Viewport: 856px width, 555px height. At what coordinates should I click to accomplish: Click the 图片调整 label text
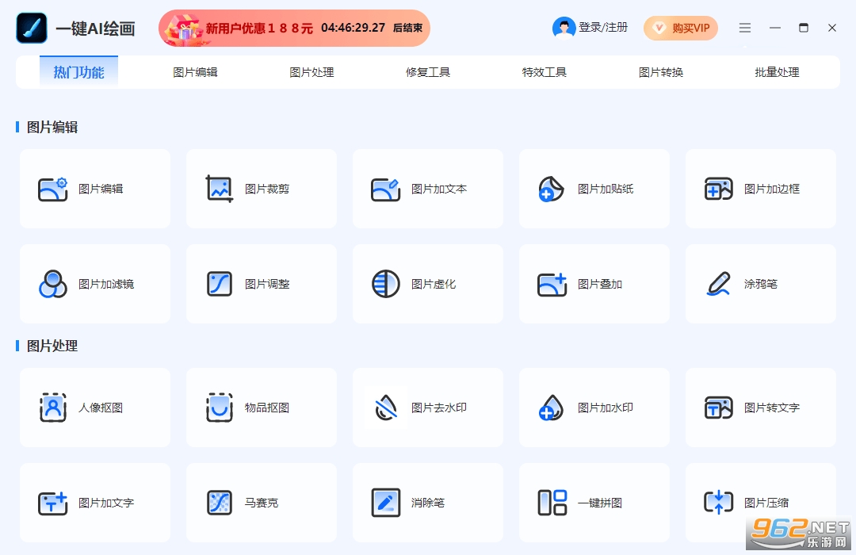(267, 284)
